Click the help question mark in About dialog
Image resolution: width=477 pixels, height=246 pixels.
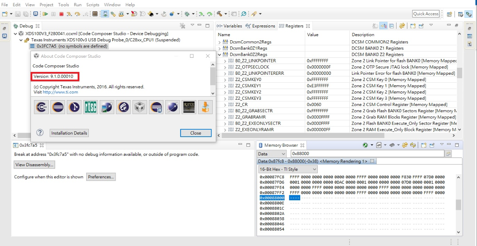[x=40, y=133]
